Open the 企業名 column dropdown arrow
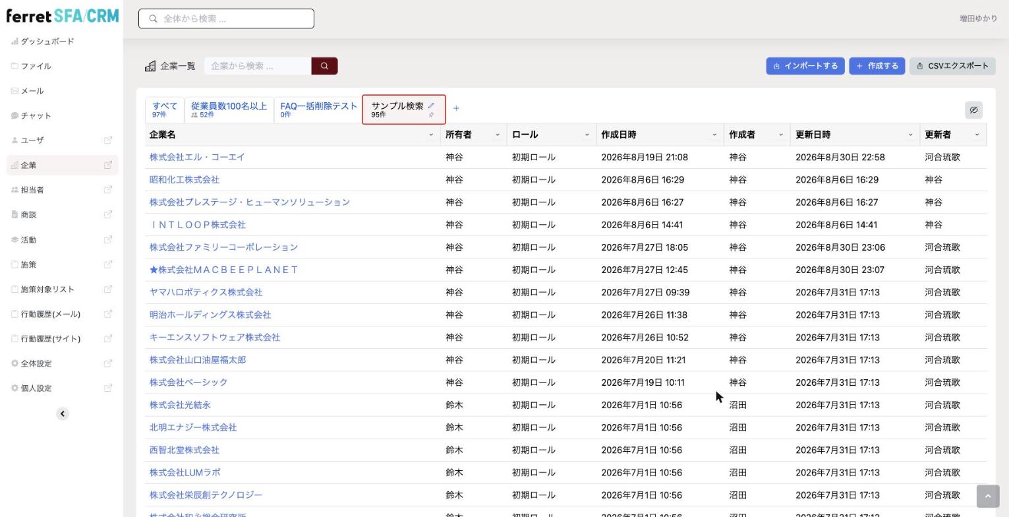The height and width of the screenshot is (517, 1009). [431, 135]
